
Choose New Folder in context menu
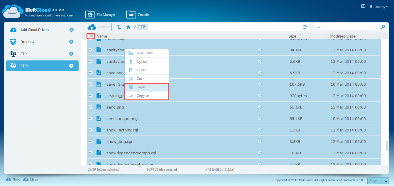coord(147,53)
